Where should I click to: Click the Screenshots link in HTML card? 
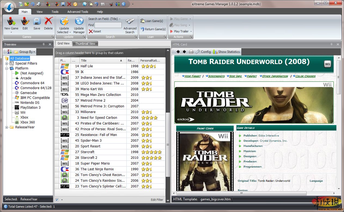(x=217, y=76)
